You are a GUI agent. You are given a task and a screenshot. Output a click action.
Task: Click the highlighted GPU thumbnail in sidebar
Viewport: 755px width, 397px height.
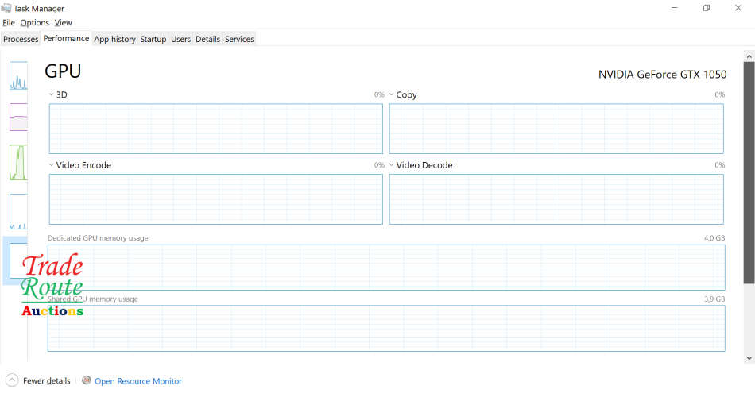(x=16, y=260)
